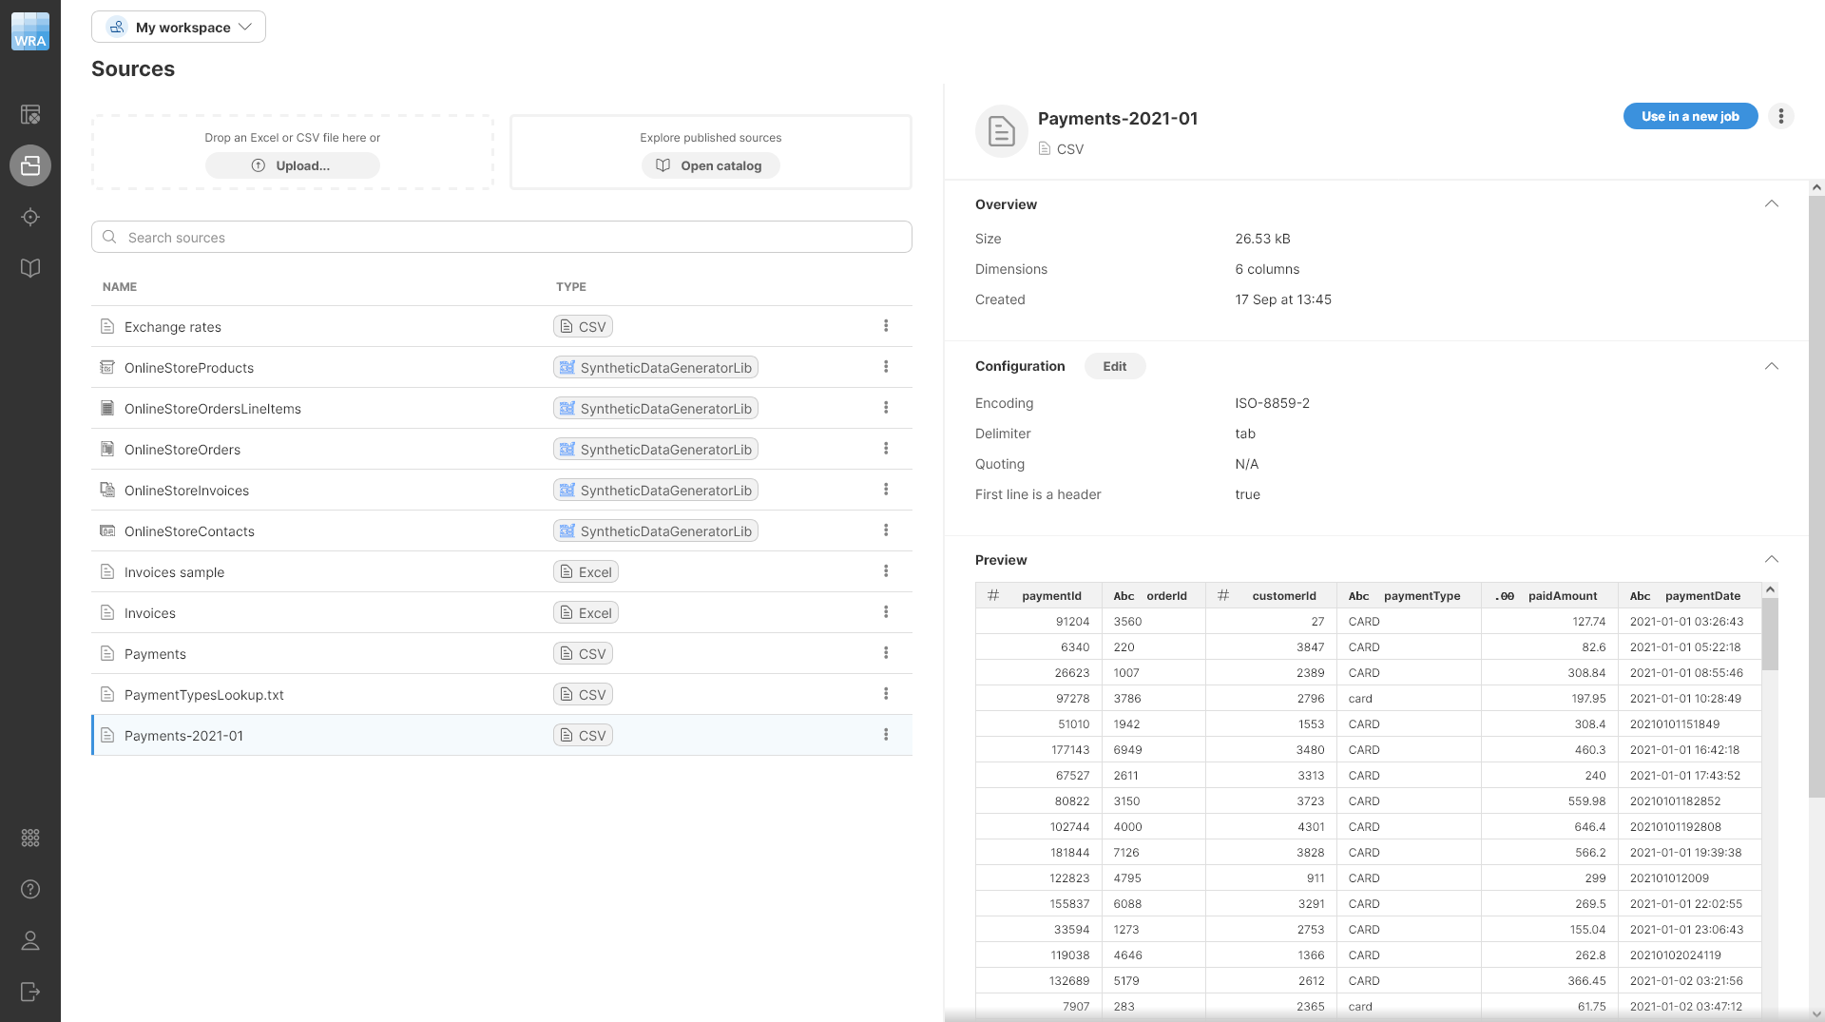
Task: Collapse the Preview section
Action: coord(1772,559)
